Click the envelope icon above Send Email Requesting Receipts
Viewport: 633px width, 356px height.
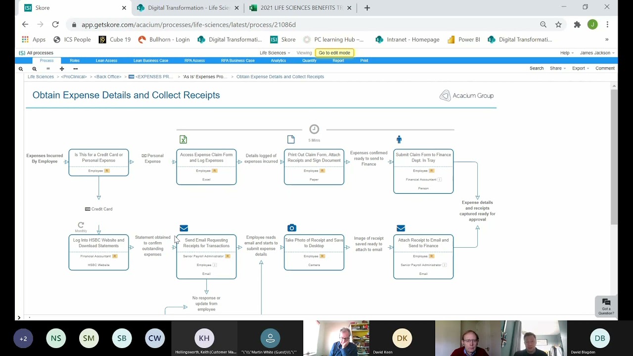coord(184,228)
